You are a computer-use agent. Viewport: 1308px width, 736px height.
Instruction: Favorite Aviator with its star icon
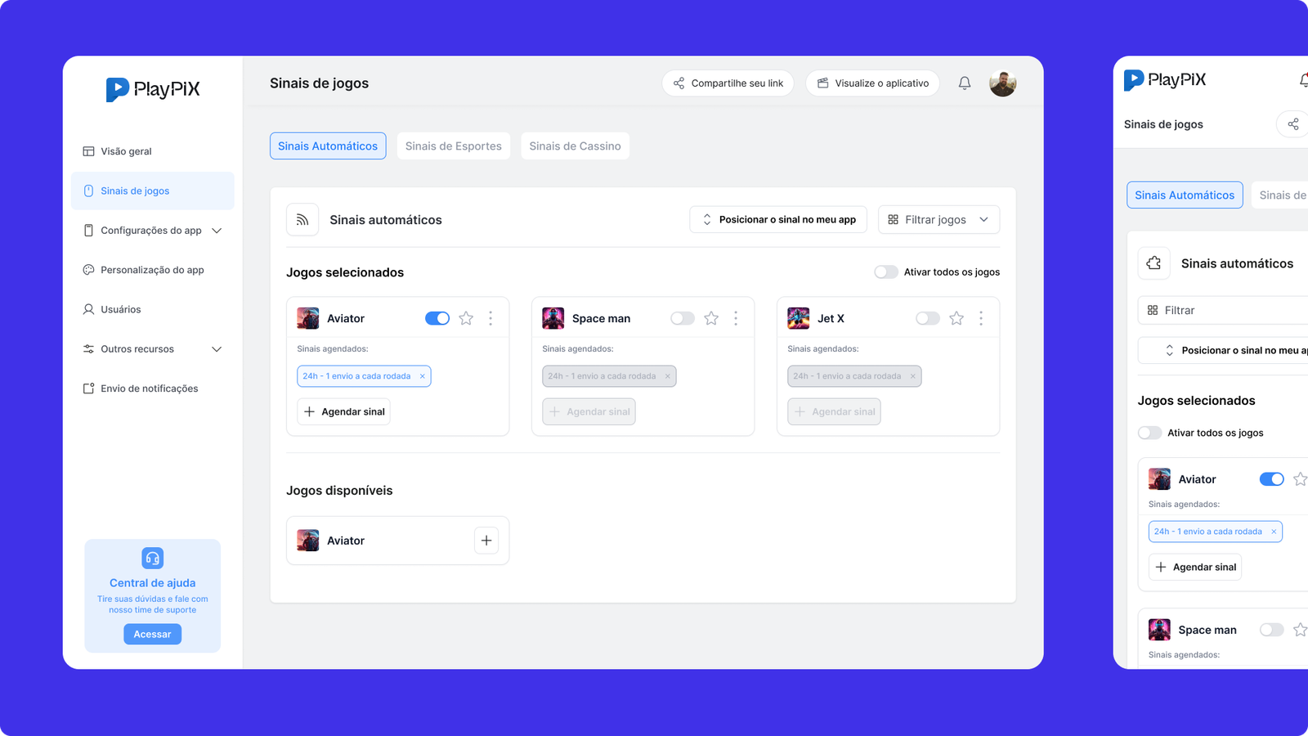click(x=466, y=318)
